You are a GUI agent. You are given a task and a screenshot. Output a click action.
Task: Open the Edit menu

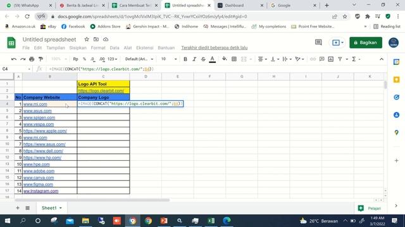click(38, 48)
